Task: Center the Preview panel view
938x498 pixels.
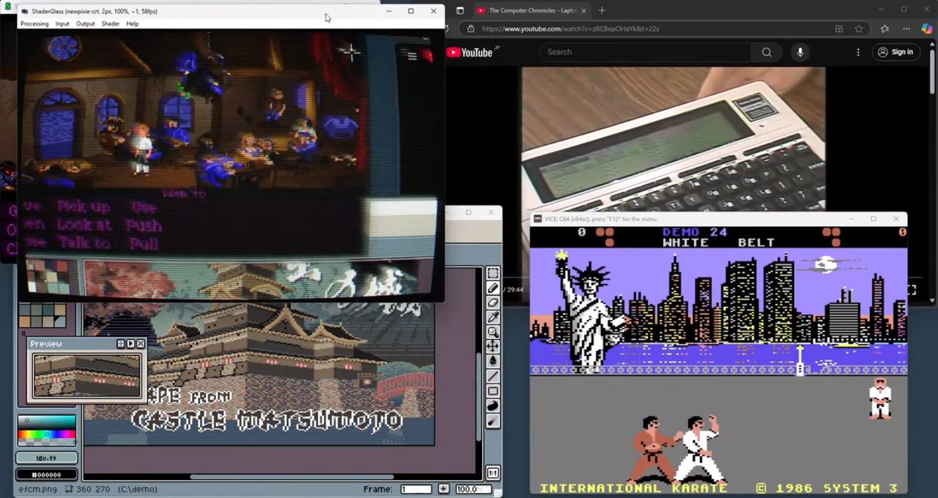Action: 121,343
